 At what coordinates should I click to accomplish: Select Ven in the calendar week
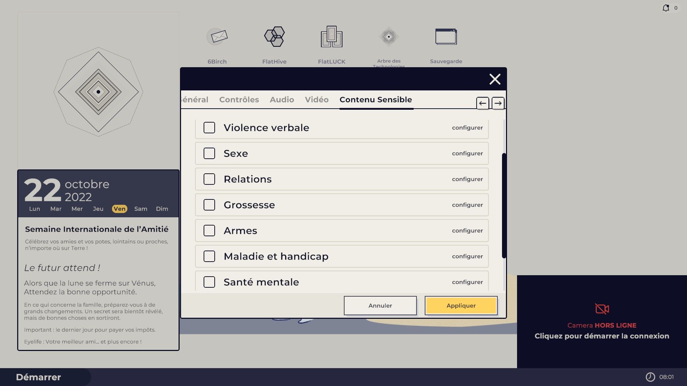(x=120, y=209)
